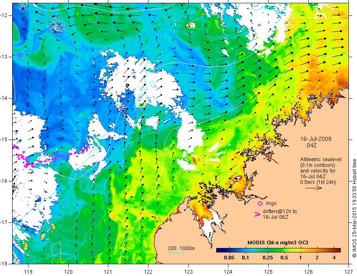Click the longitude axis label "123"
The width and height of the screenshot is (357, 276).
coord(188,272)
